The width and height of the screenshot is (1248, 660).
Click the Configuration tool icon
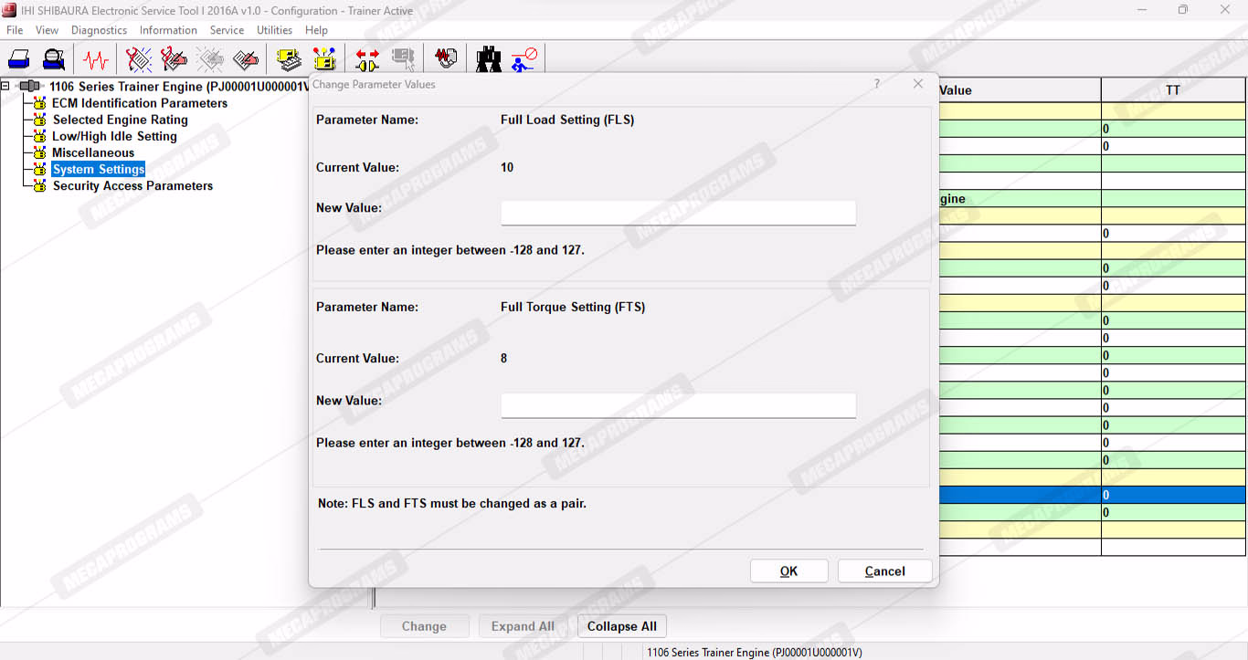pyautogui.click(x=324, y=59)
